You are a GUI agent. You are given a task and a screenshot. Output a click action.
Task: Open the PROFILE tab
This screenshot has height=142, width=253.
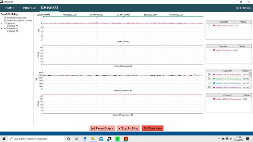29,8
